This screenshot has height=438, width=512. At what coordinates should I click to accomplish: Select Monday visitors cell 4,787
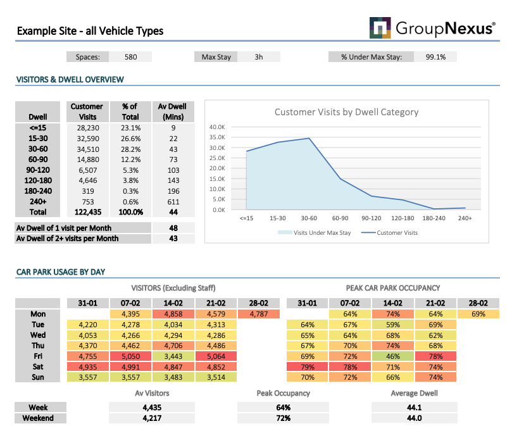tap(259, 314)
